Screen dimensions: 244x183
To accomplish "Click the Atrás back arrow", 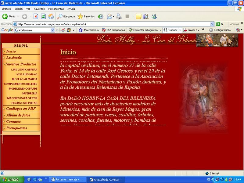I will tap(9, 16).
